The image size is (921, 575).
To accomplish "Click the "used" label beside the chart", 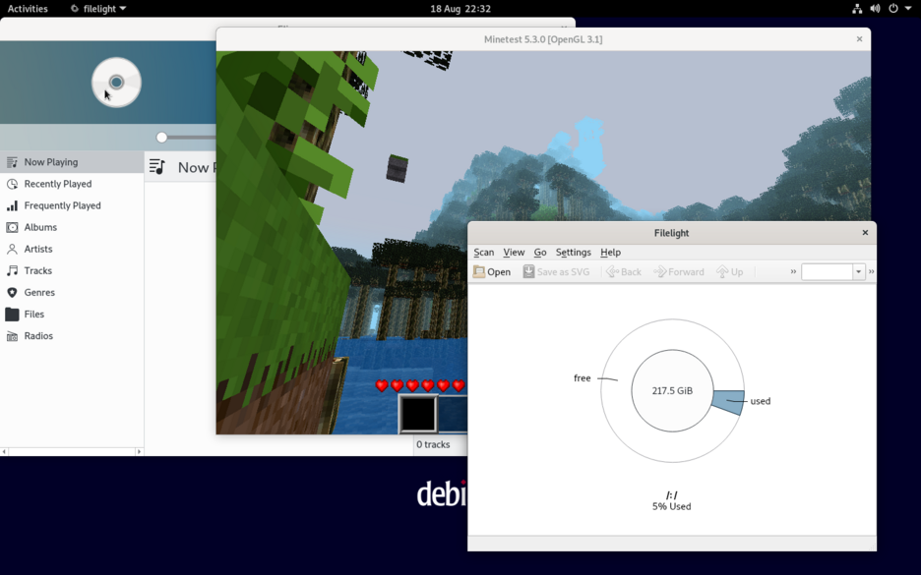I will (760, 401).
